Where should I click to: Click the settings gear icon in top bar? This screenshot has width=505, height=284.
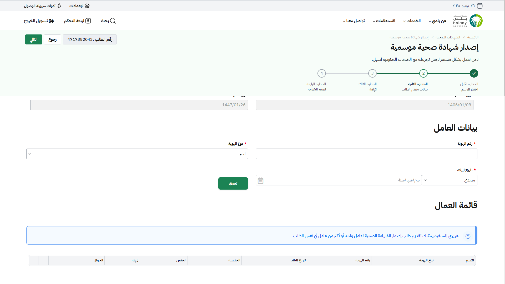click(87, 6)
